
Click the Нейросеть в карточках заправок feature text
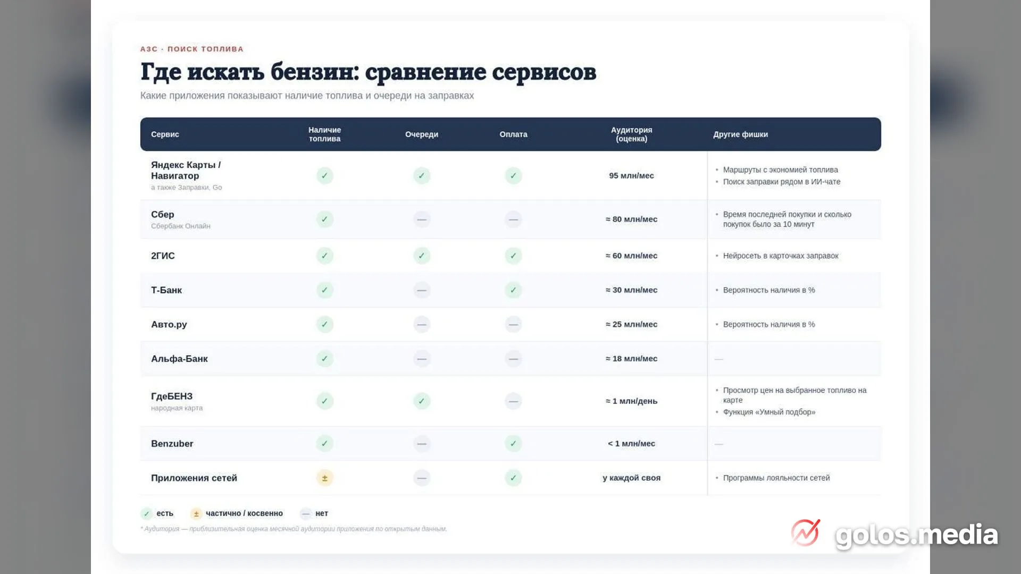(780, 256)
